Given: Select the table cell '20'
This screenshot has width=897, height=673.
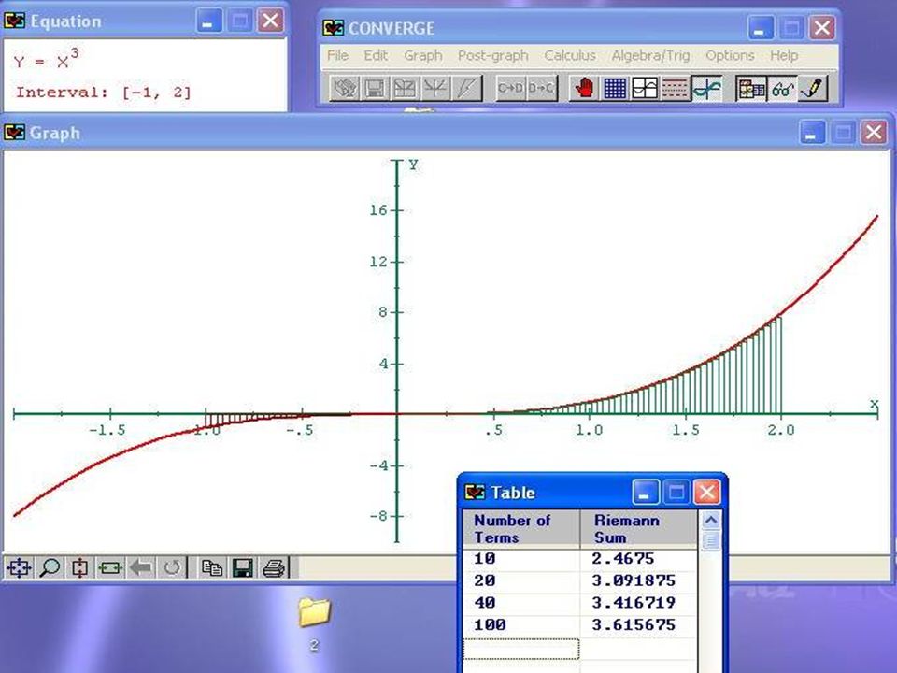Looking at the screenshot, I should (521, 581).
